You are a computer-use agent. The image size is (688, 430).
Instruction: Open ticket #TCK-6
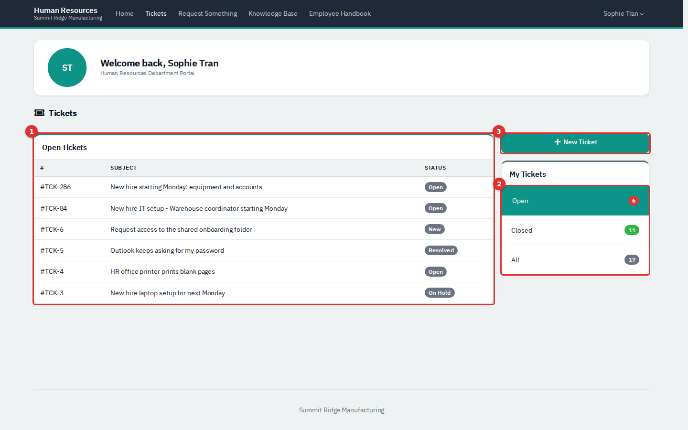pyautogui.click(x=52, y=229)
